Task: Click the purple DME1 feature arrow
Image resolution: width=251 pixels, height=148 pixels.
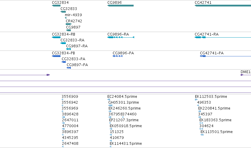Action: [x=242, y=75]
